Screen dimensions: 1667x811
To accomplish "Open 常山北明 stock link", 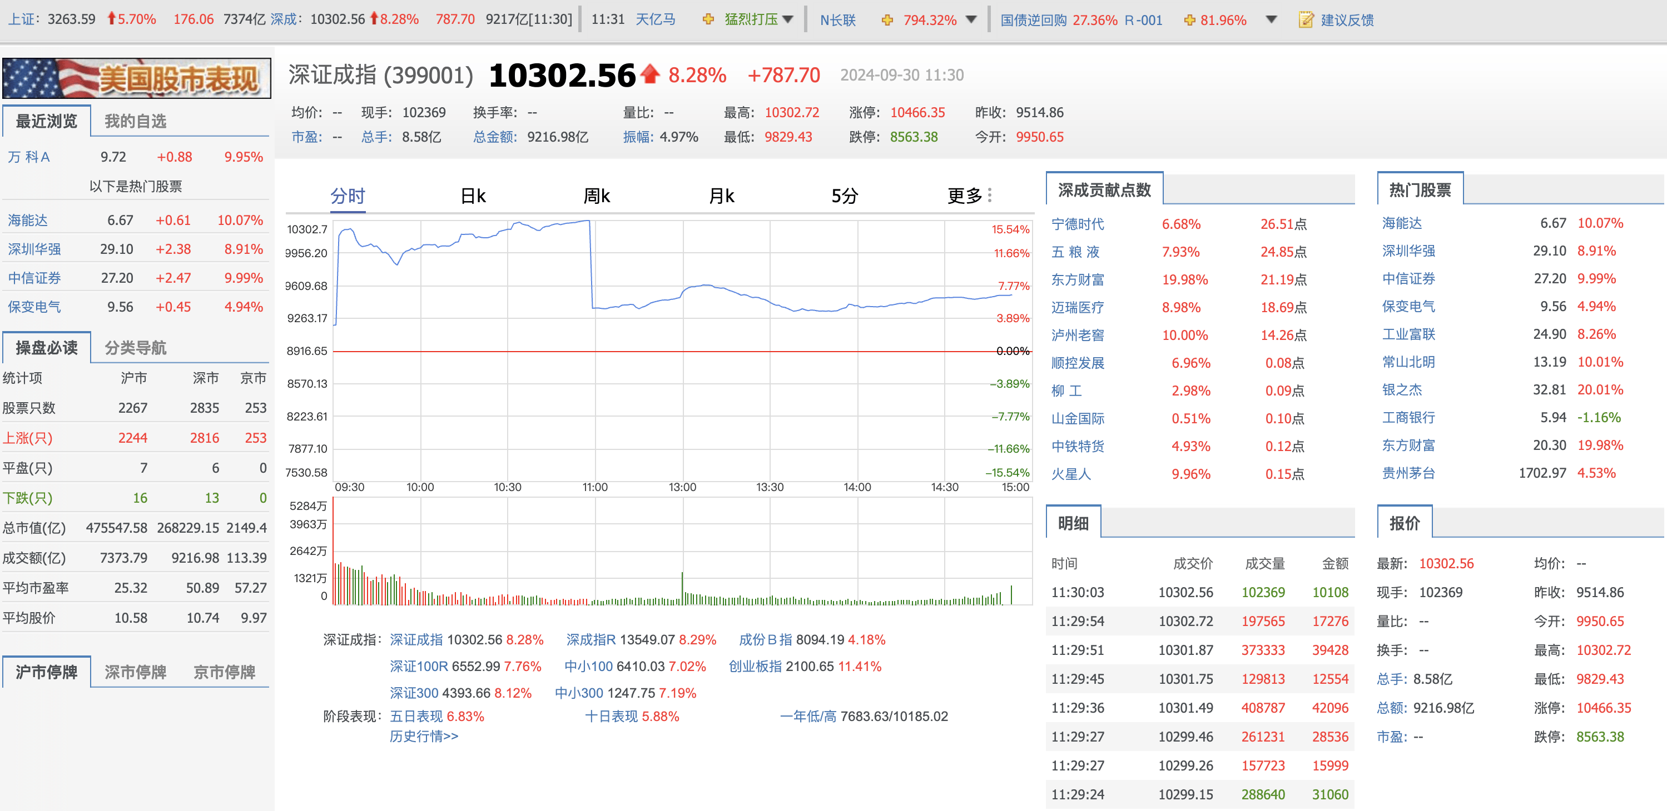I will click(x=1409, y=362).
